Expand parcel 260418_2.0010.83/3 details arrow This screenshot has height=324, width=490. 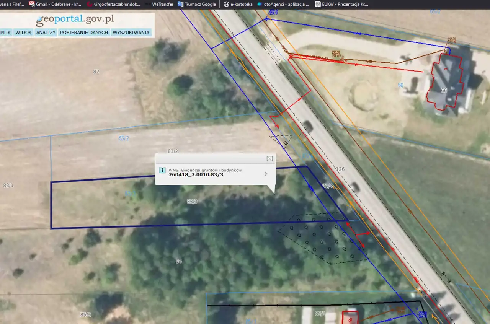click(x=266, y=174)
